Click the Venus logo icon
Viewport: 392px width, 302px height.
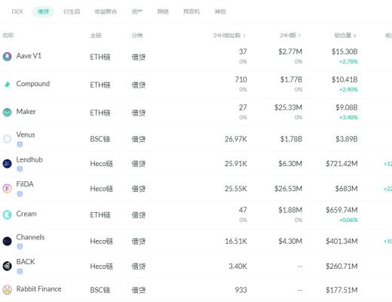7,139
